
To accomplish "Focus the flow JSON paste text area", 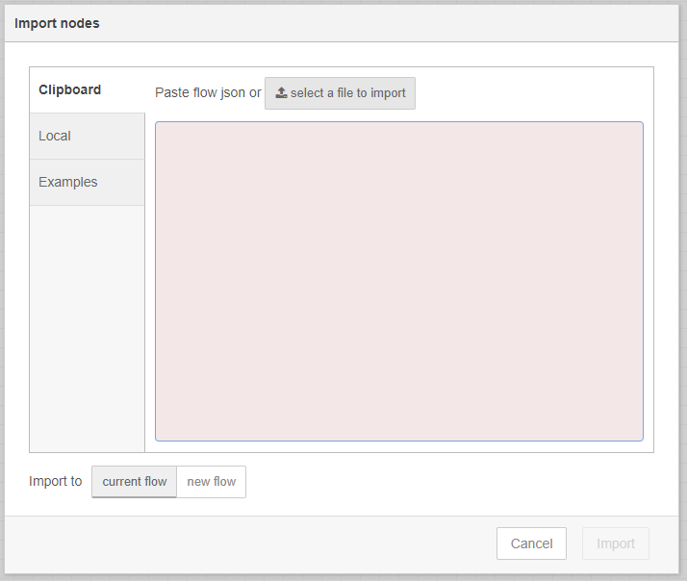I will [x=399, y=281].
